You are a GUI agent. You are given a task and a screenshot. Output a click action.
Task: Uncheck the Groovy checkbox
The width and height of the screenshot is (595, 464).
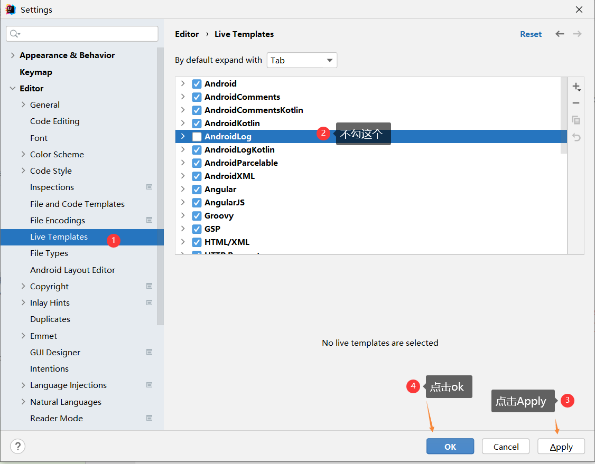[x=197, y=216]
